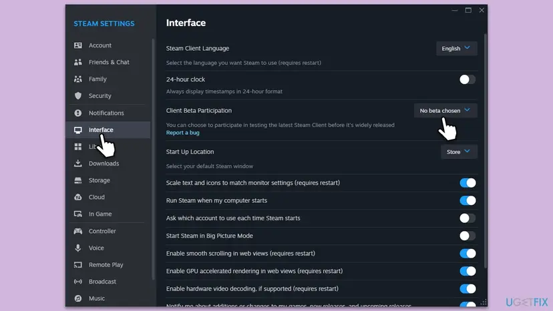
Task: Disable Run Steam when computer starts
Action: tap(468, 200)
